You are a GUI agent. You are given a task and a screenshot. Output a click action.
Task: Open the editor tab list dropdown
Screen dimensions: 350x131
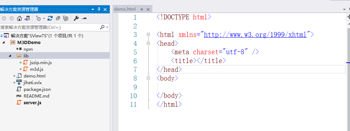344,10
